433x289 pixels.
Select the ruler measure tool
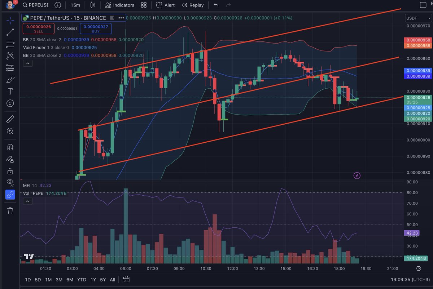(10, 119)
